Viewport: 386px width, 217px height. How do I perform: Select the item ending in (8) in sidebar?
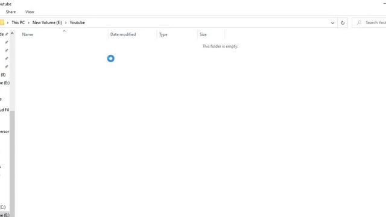(x=3, y=75)
